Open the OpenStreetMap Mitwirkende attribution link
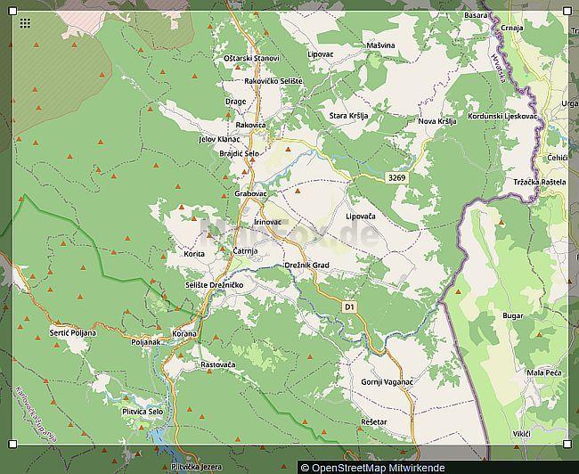The image size is (579, 474). click(x=372, y=467)
